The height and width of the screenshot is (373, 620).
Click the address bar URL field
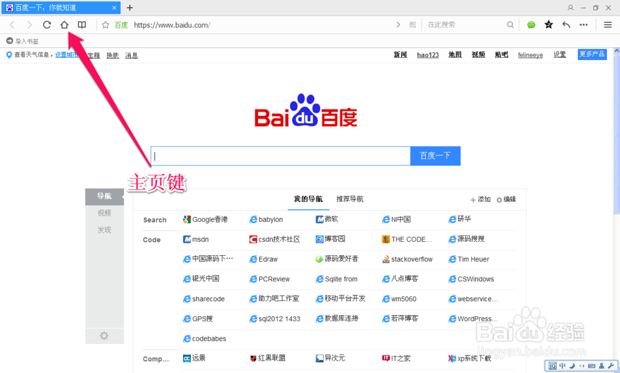(261, 25)
